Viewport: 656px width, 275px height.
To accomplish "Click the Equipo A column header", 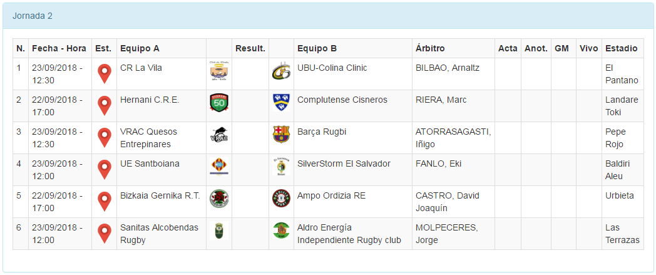I will point(140,48).
